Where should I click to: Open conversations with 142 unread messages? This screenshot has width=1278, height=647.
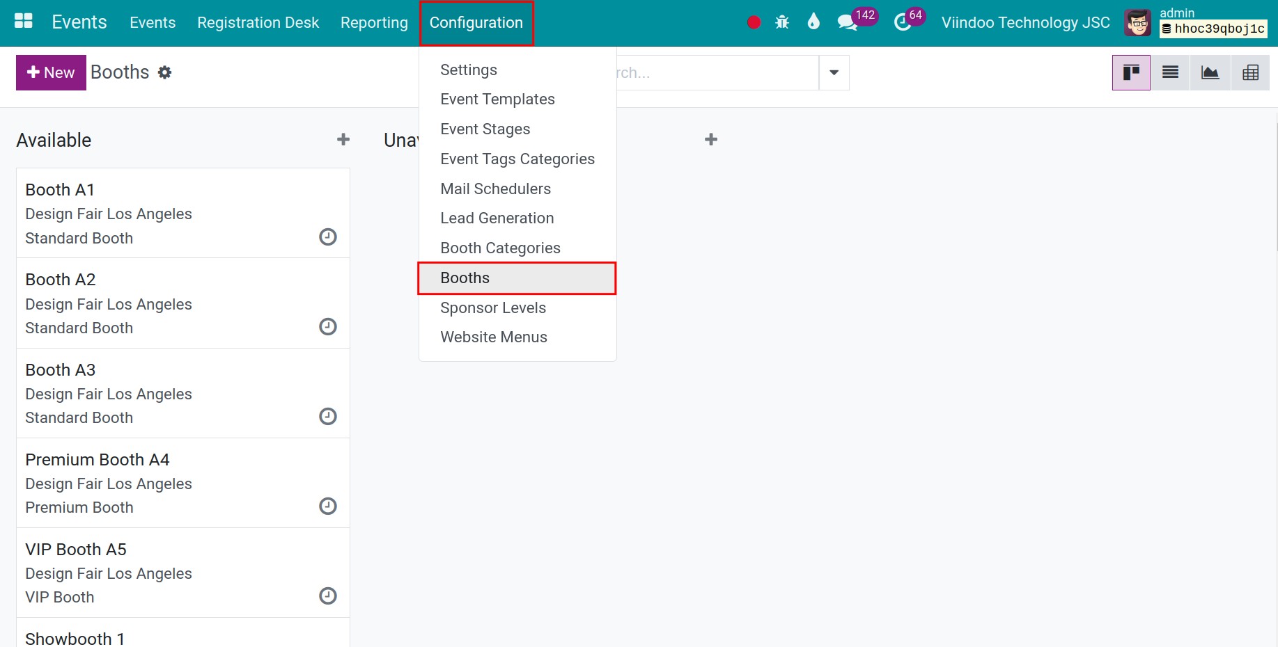857,21
